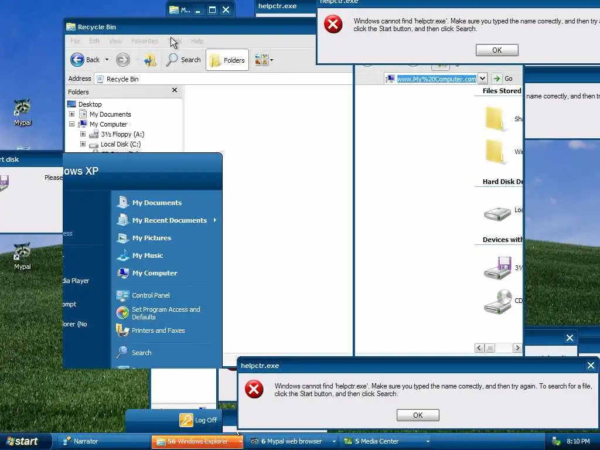
Task: Expand 3½ Floppy (A:) tree node
Action: (83, 134)
